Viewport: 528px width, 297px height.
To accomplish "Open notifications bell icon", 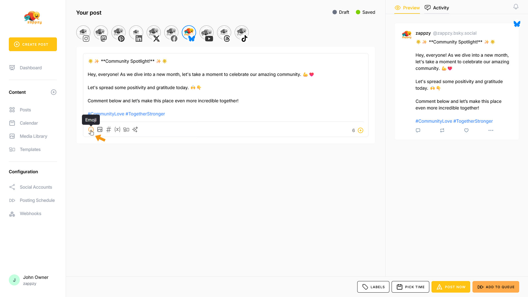I will (516, 7).
